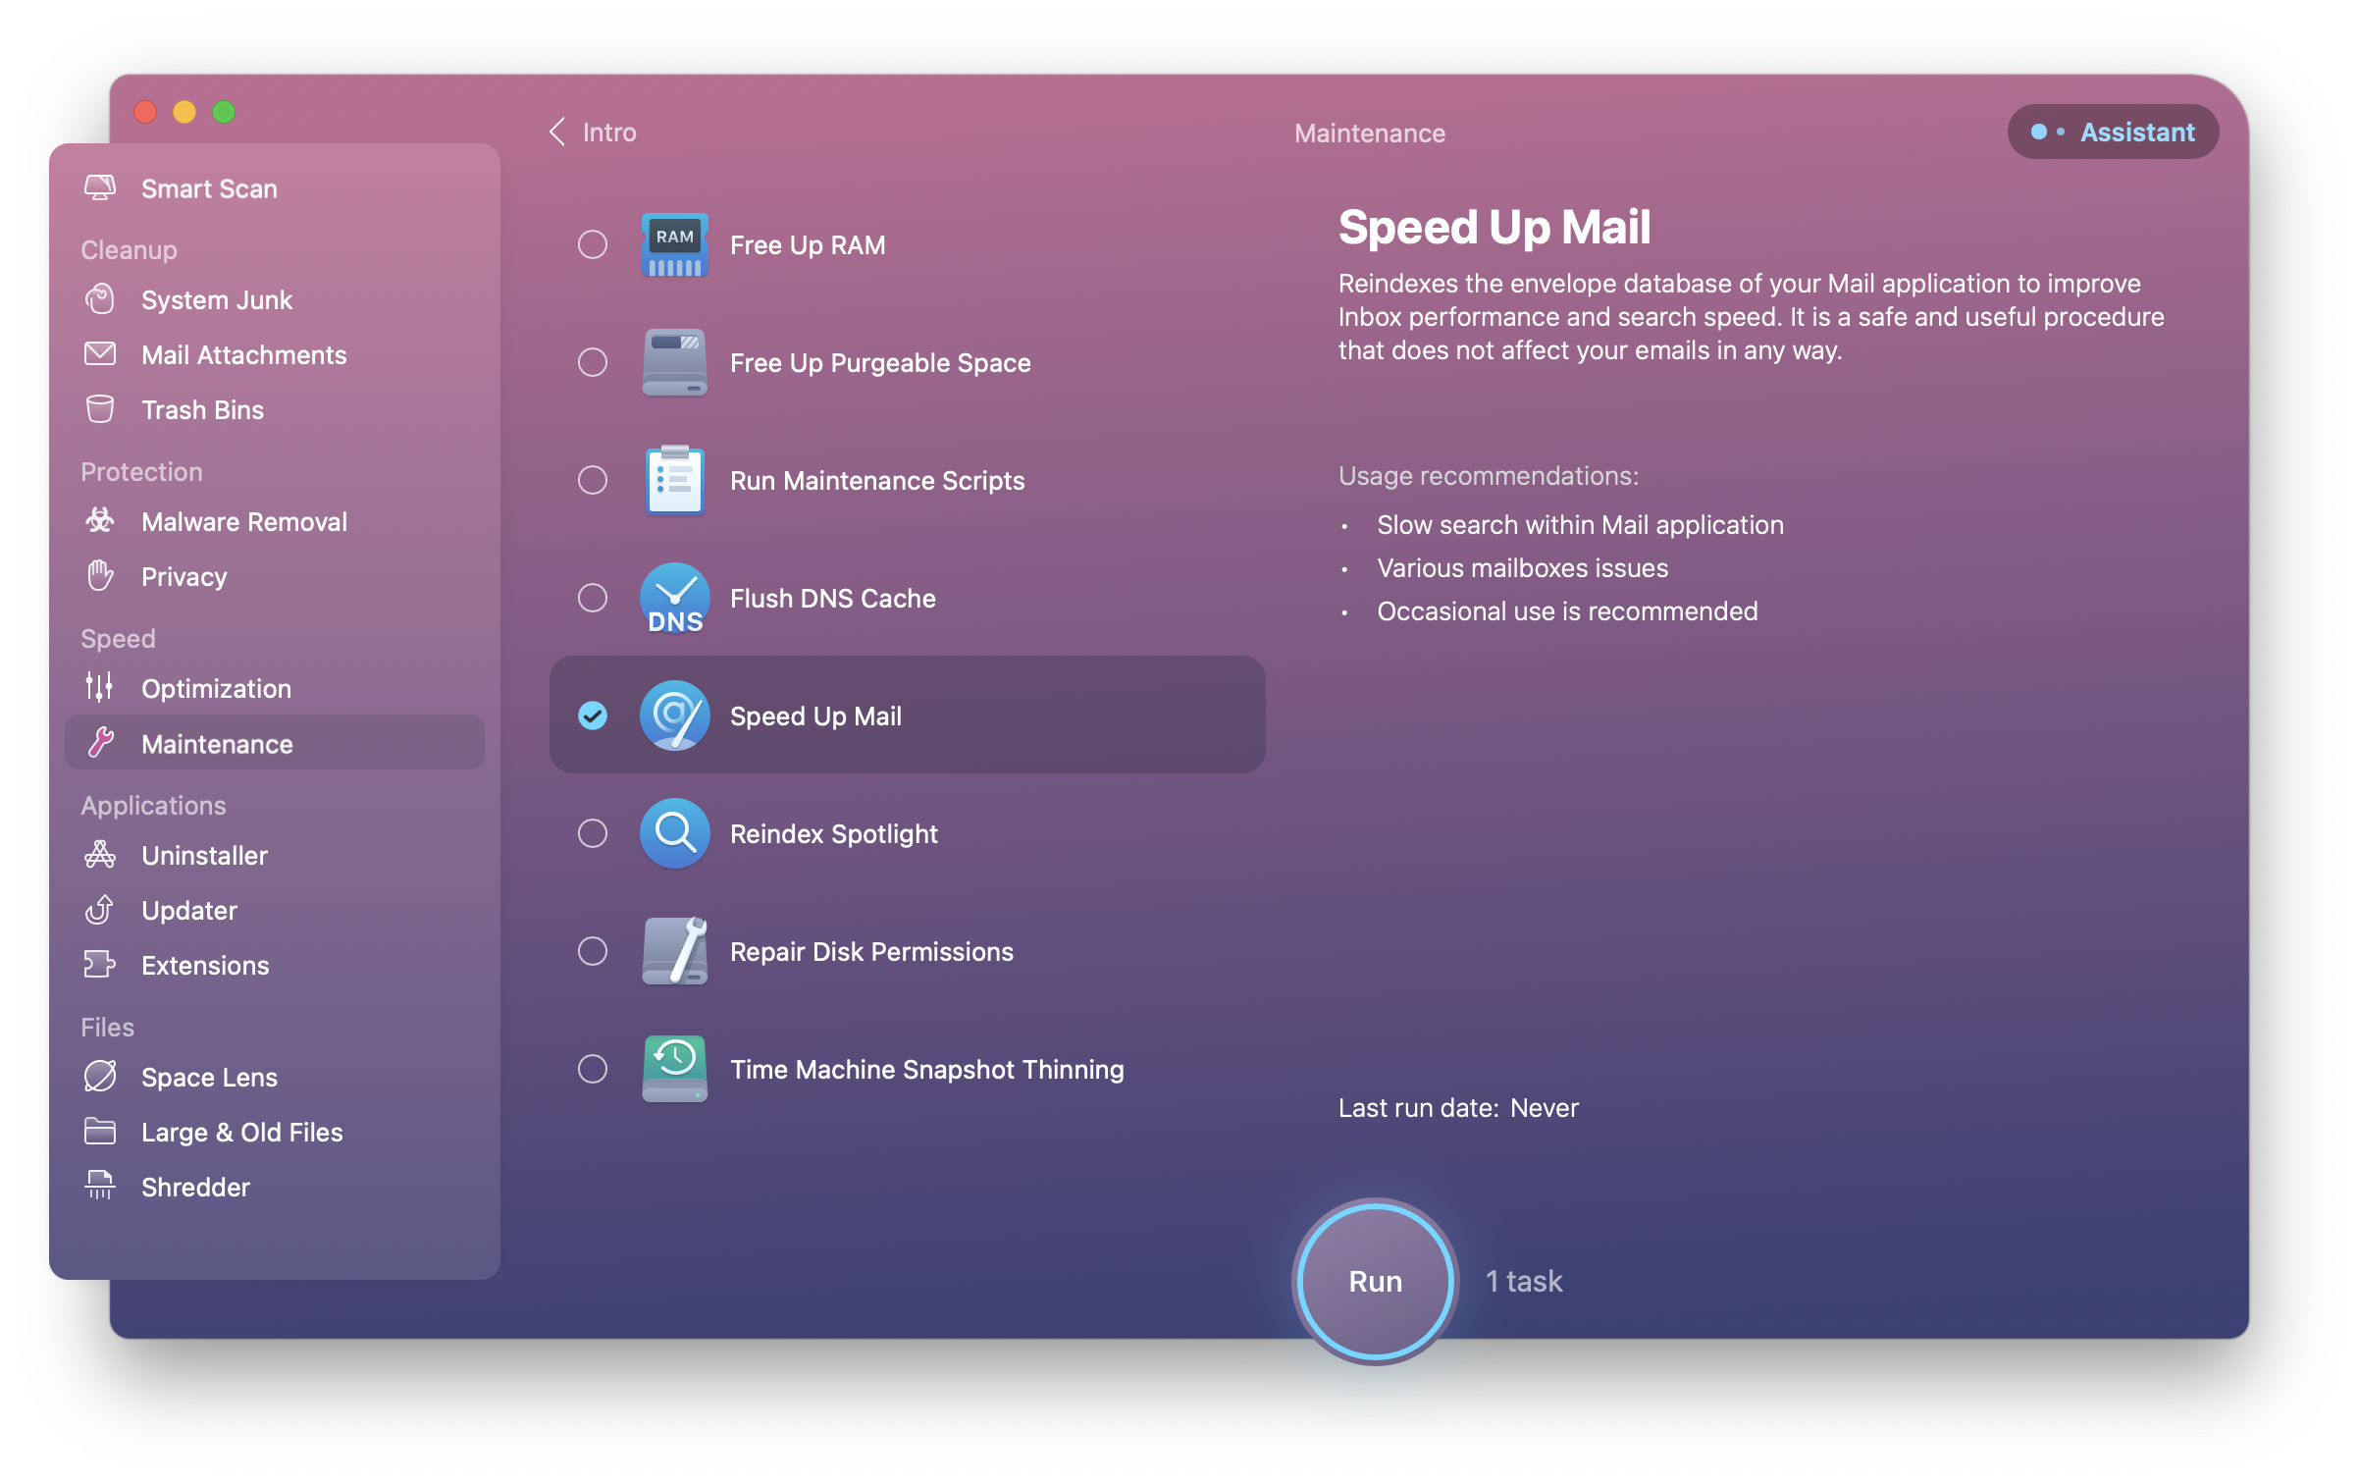Click the Optimization sliders icon
Screen dimensions: 2359x1484
(100, 688)
